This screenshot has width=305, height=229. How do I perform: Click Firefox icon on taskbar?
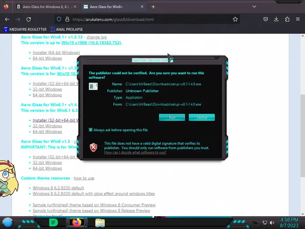(77, 222)
